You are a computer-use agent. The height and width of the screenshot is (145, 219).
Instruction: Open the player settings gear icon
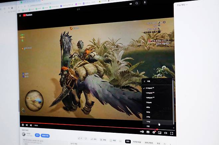point(154,132)
